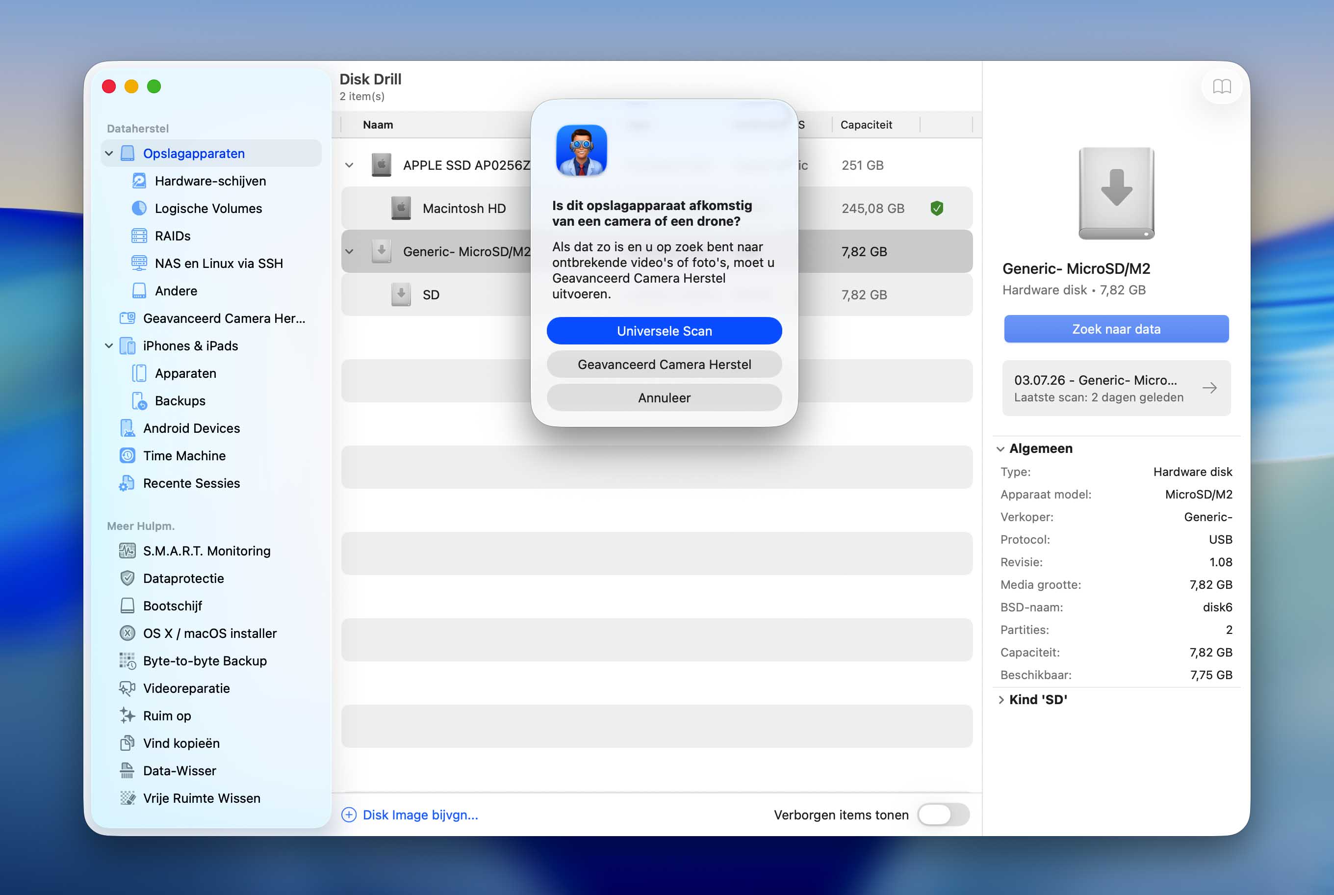This screenshot has width=1334, height=895.
Task: Open Android Devices section
Action: 191,428
